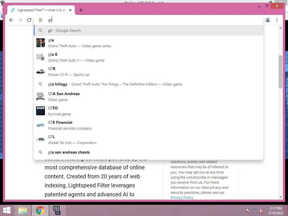Viewport: 288px width, 216px height.
Task: Pick the GTL Global Tel Link suggestion
Action: [148, 139]
